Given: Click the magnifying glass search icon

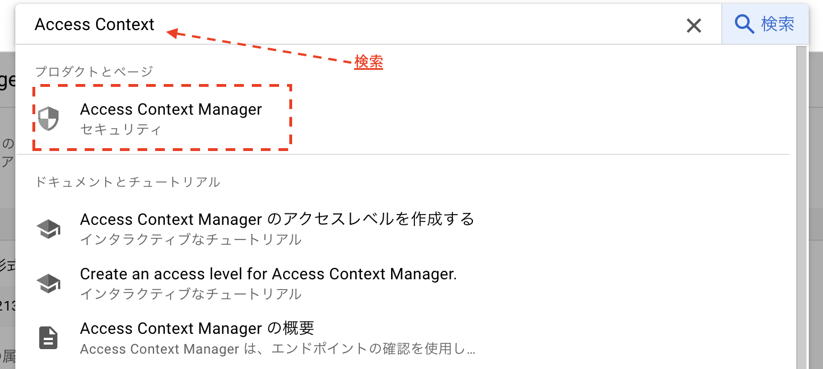Looking at the screenshot, I should [744, 24].
